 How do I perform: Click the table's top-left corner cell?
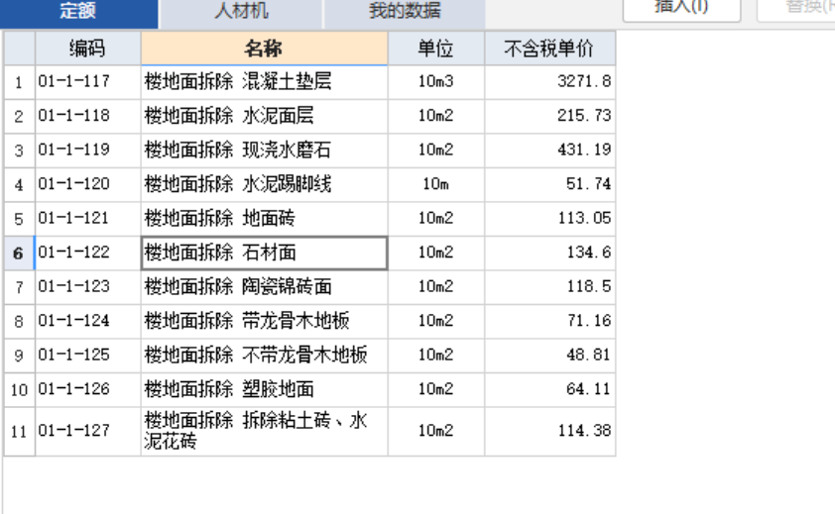[x=19, y=49]
